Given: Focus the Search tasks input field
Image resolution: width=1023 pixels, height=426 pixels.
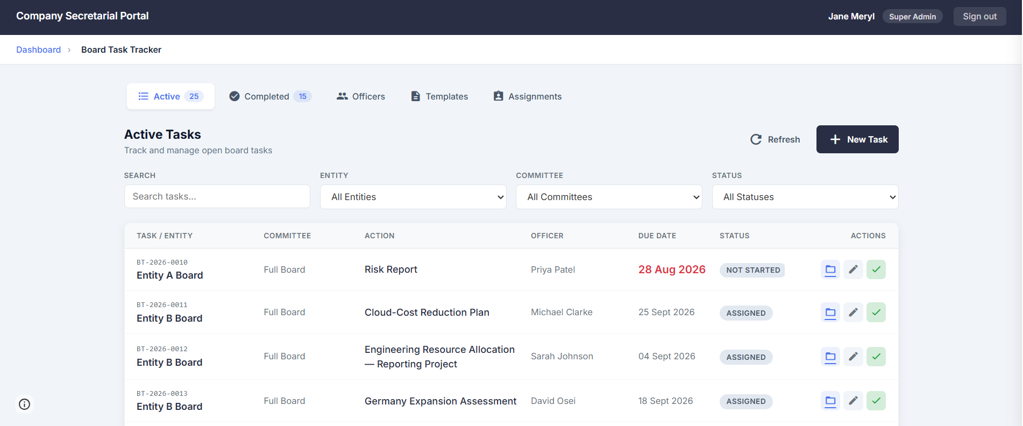Looking at the screenshot, I should pyautogui.click(x=217, y=196).
